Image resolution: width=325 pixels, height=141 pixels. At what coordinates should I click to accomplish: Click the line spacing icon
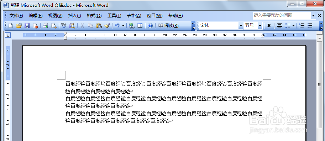click(x=288, y=26)
